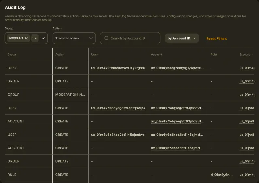This screenshot has height=183, width=259.
Task: Click the Action column header
Action: click(x=59, y=55)
